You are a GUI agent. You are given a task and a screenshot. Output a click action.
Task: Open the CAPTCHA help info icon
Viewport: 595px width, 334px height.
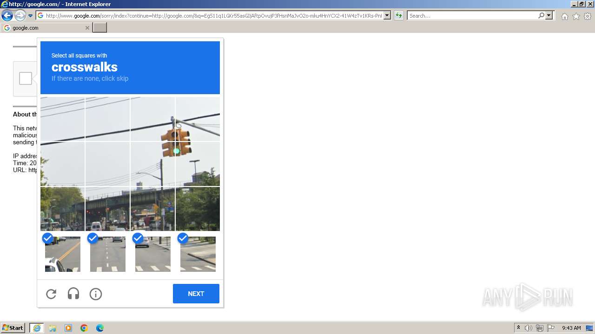(x=96, y=294)
